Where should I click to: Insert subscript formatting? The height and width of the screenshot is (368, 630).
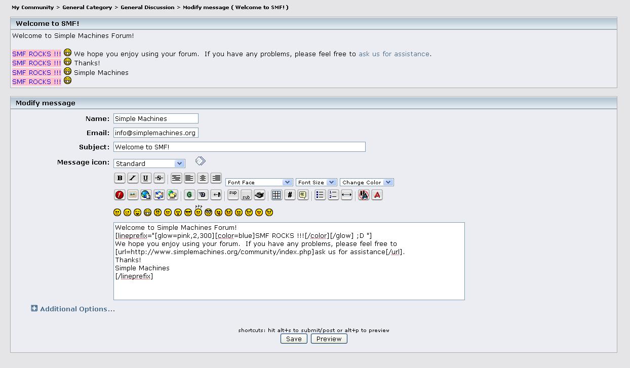246,195
